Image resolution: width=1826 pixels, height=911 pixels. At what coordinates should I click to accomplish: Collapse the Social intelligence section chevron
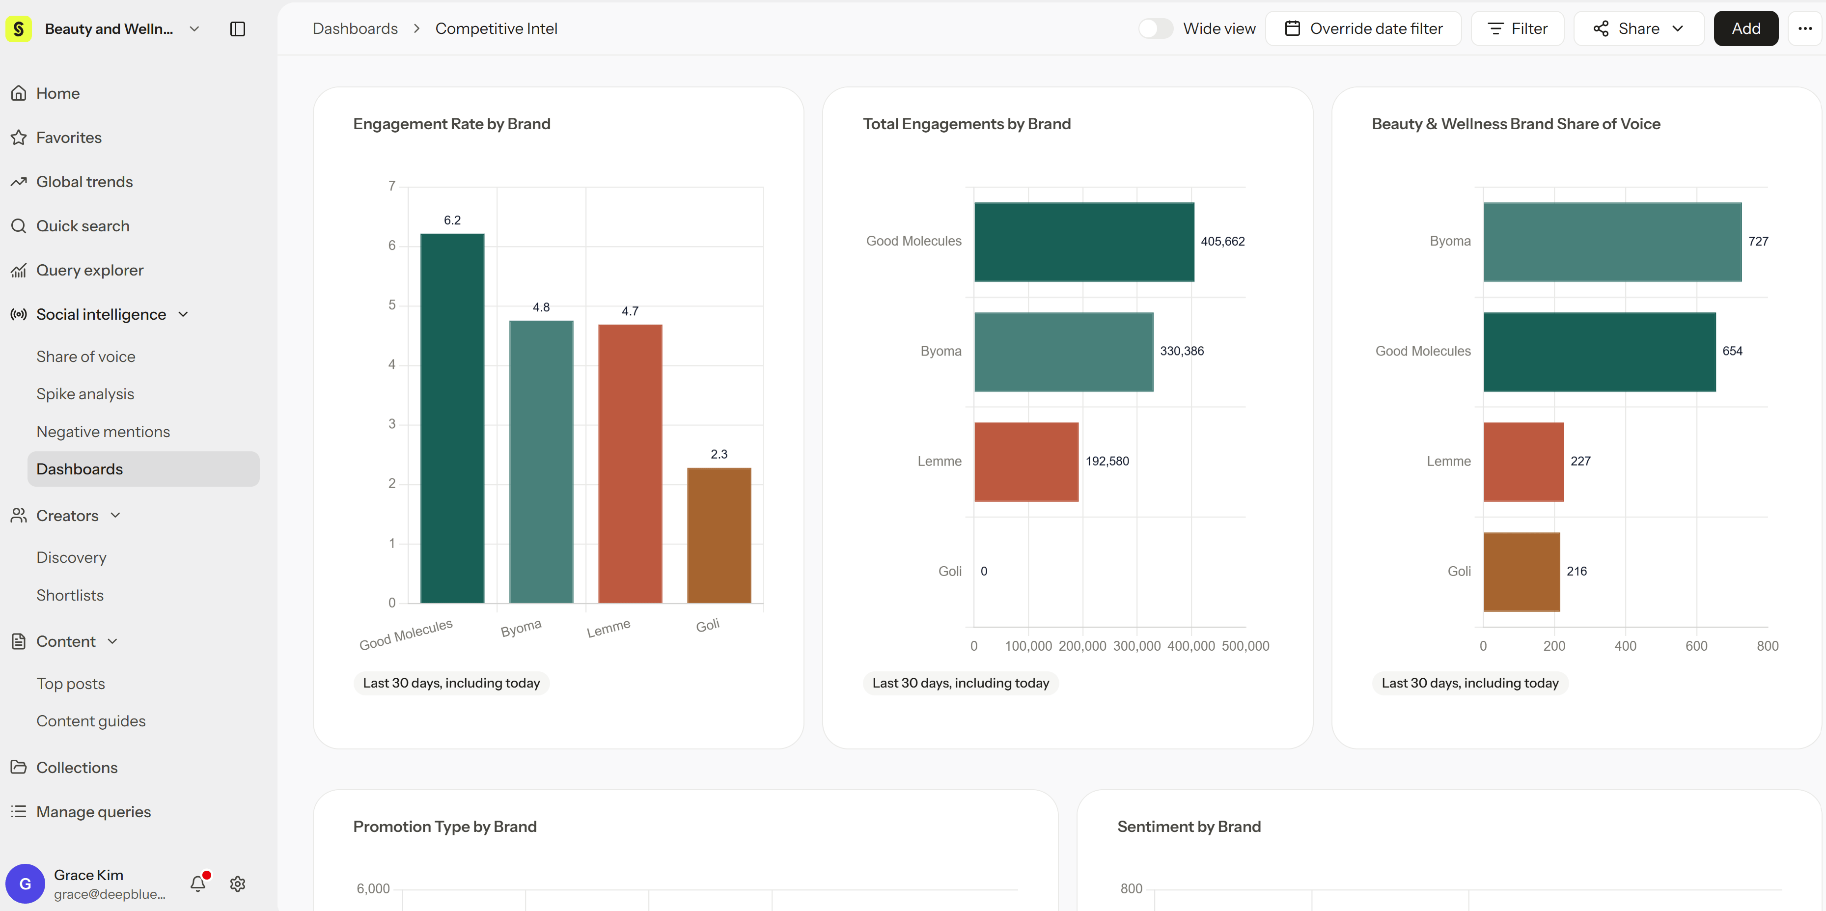(x=183, y=314)
